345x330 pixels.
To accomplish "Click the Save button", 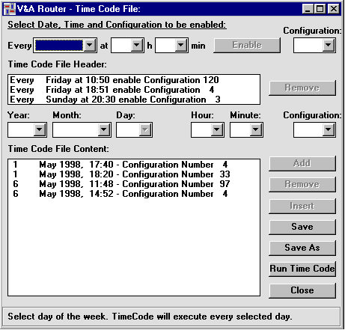I will coord(302,227).
